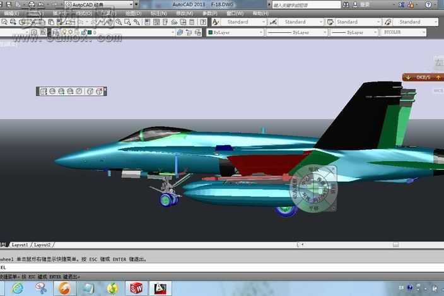444x296 pixels.
Task: Click the zoom wedge at top of steering wheel
Action: pyautogui.click(x=313, y=169)
